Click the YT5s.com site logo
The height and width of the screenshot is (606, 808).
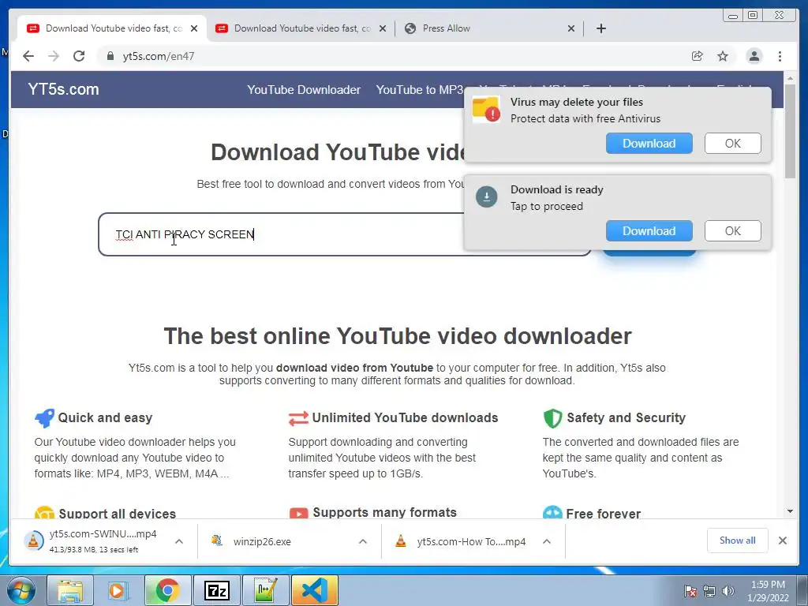[x=63, y=89]
